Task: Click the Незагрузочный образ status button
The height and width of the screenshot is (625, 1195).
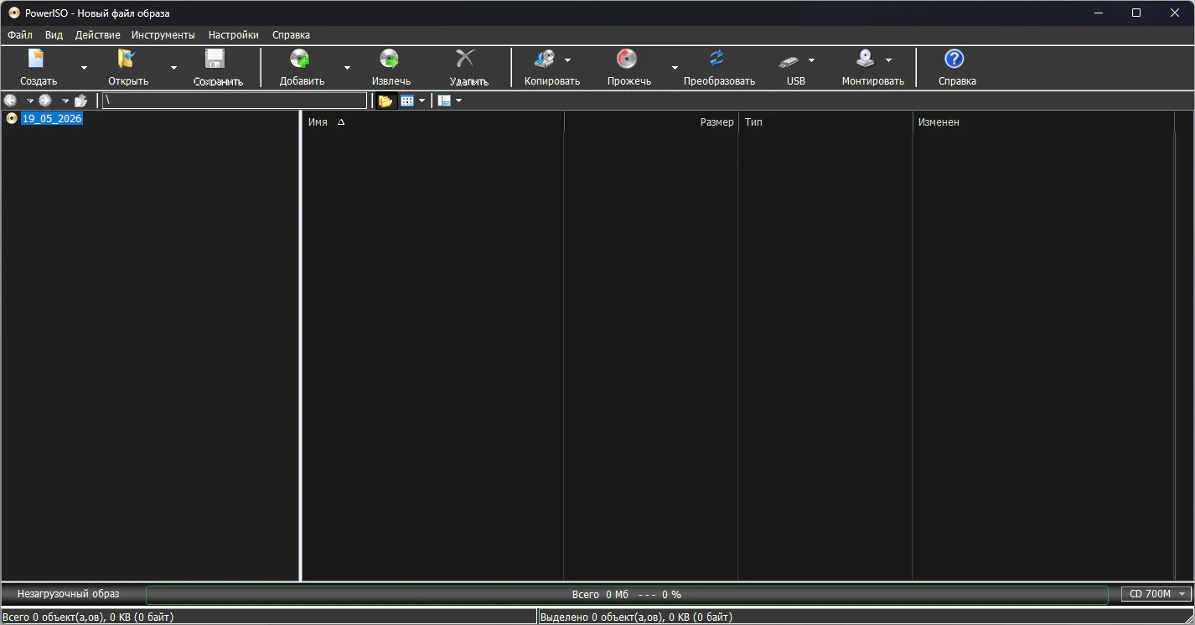Action: (x=69, y=594)
